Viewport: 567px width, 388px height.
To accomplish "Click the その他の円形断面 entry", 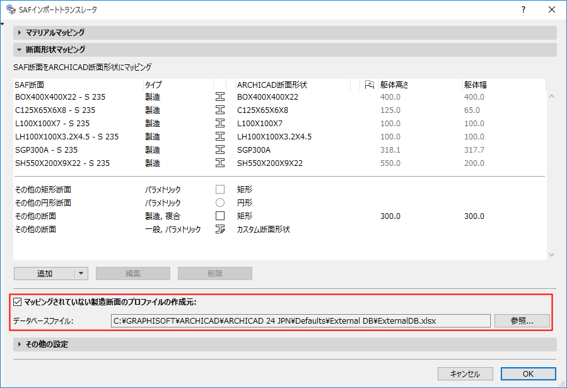I will 43,203.
